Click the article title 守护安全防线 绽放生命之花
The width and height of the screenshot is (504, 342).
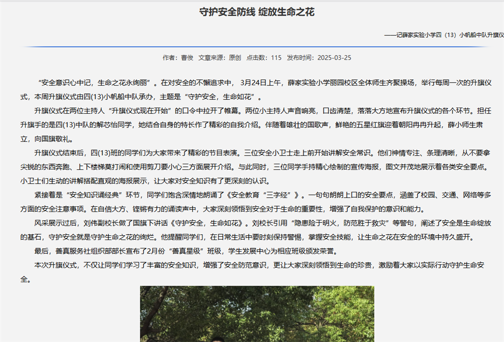click(256, 12)
